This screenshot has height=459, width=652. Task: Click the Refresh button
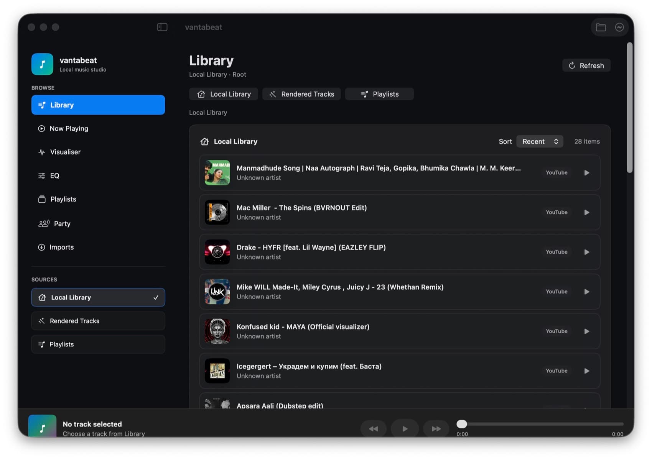(586, 66)
